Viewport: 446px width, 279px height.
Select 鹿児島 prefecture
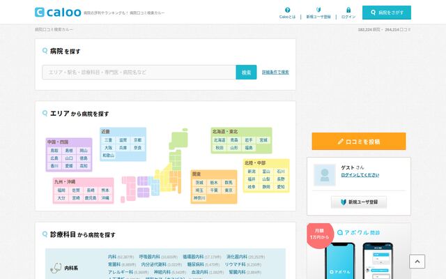point(91,198)
